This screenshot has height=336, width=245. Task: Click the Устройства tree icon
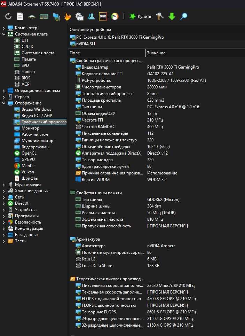click(x=10, y=210)
